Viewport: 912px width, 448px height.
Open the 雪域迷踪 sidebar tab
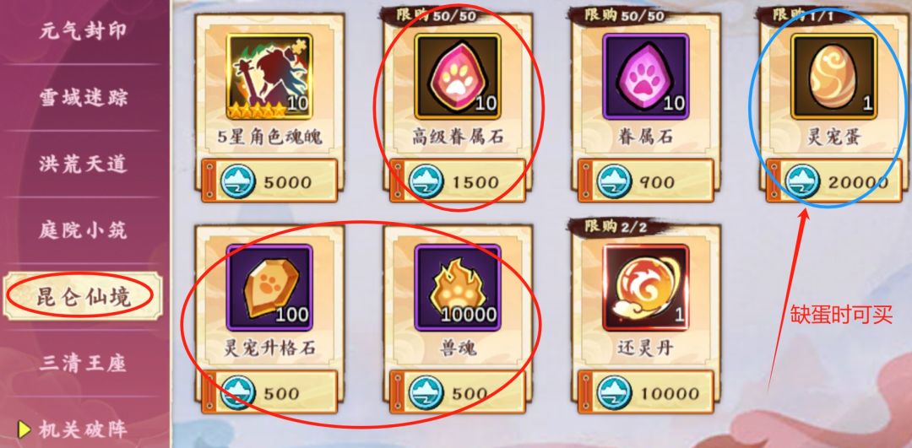pyautogui.click(x=82, y=97)
